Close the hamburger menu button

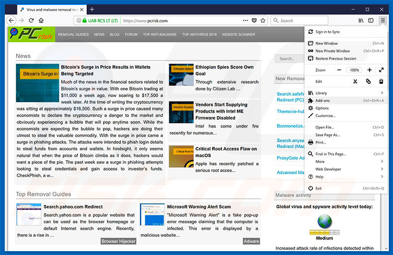[x=383, y=20]
